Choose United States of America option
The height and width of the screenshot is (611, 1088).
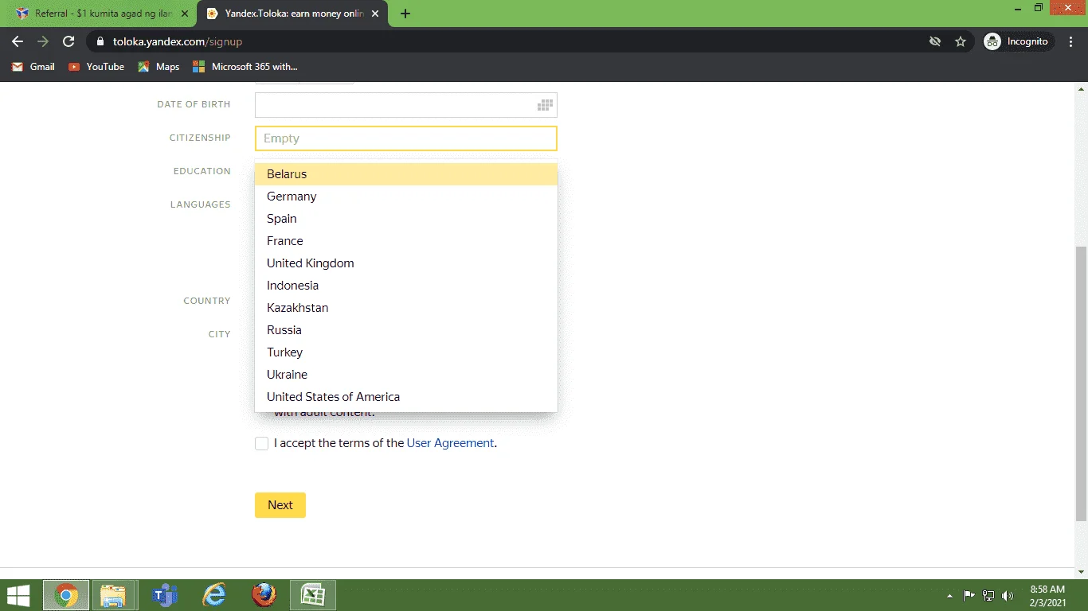(x=406, y=397)
